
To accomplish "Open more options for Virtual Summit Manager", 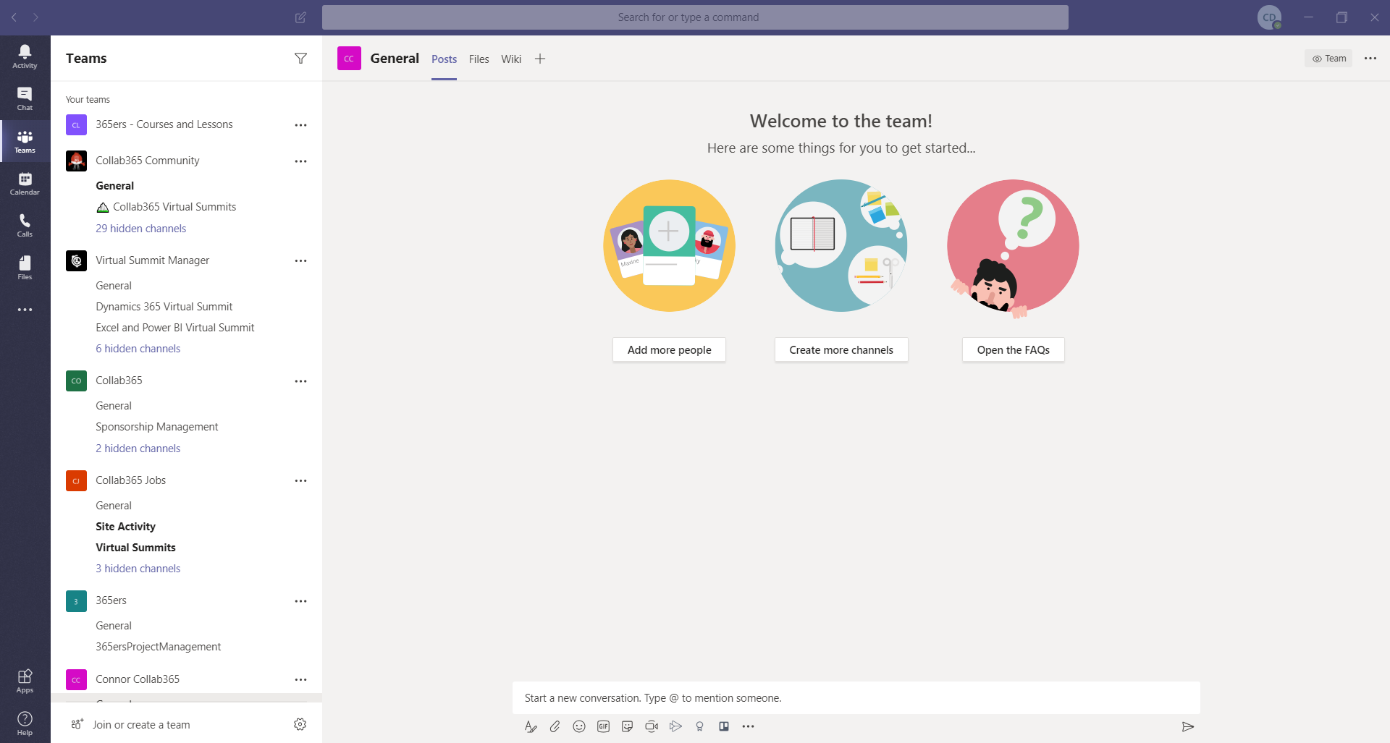I will click(x=300, y=260).
